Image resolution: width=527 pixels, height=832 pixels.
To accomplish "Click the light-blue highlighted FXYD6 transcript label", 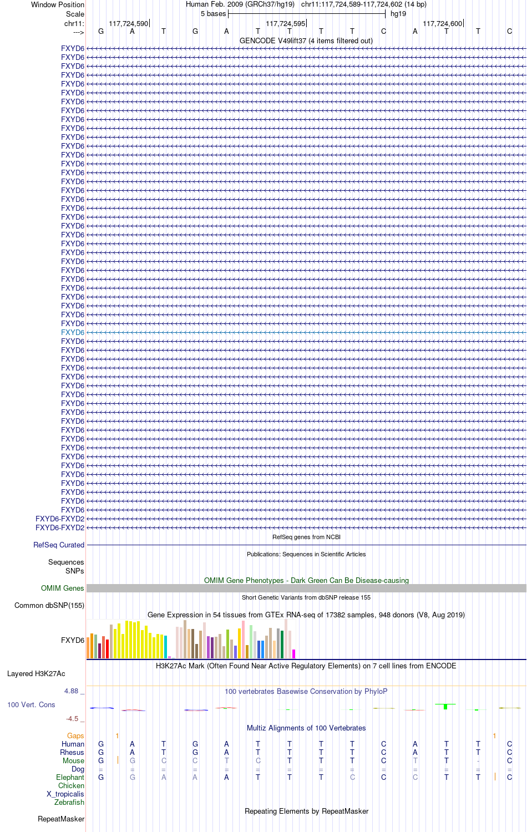I will pos(73,332).
